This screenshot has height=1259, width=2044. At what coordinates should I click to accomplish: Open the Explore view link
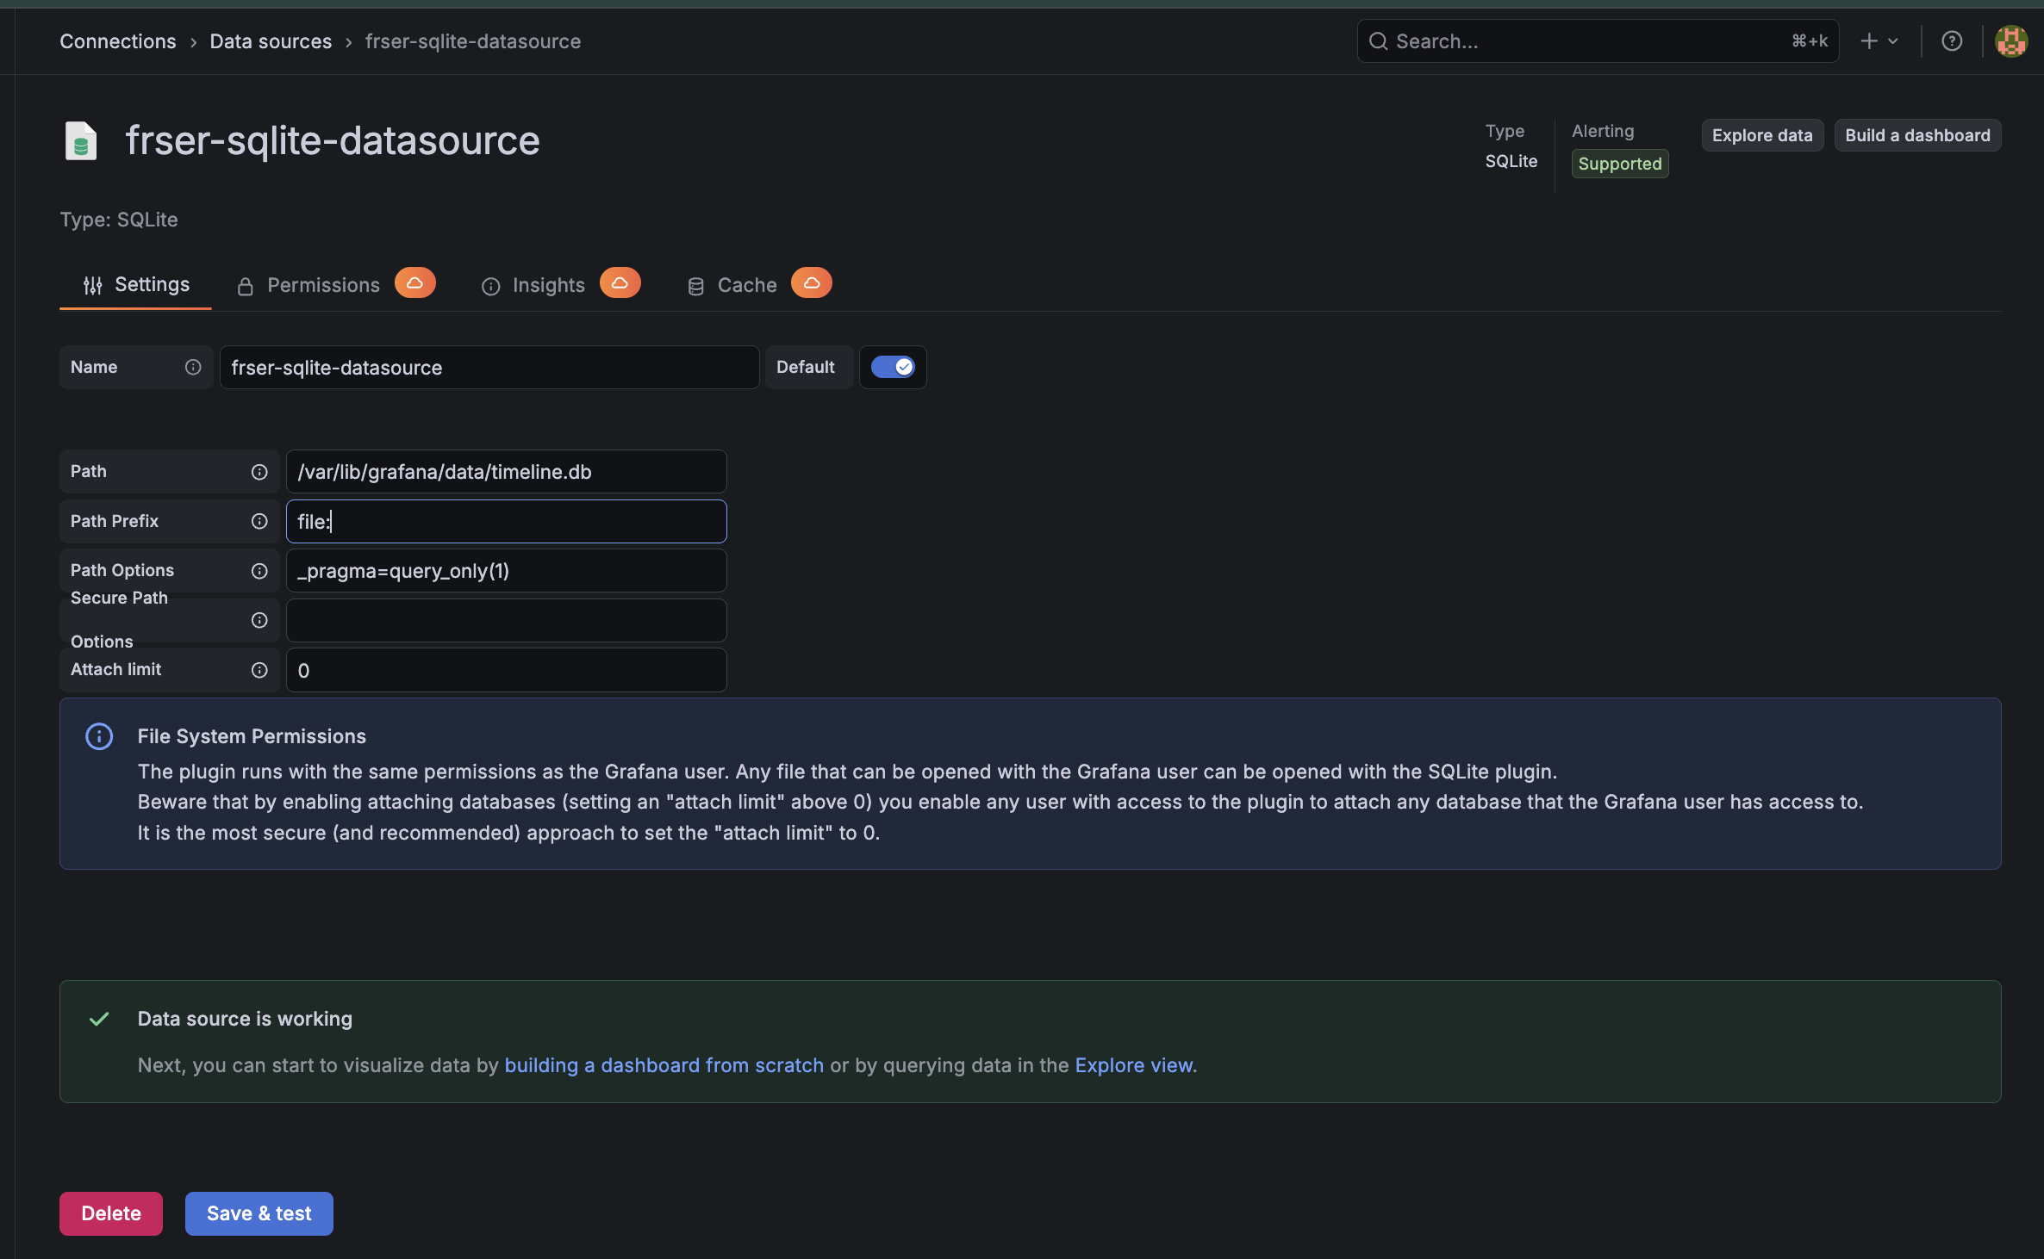tap(1134, 1066)
